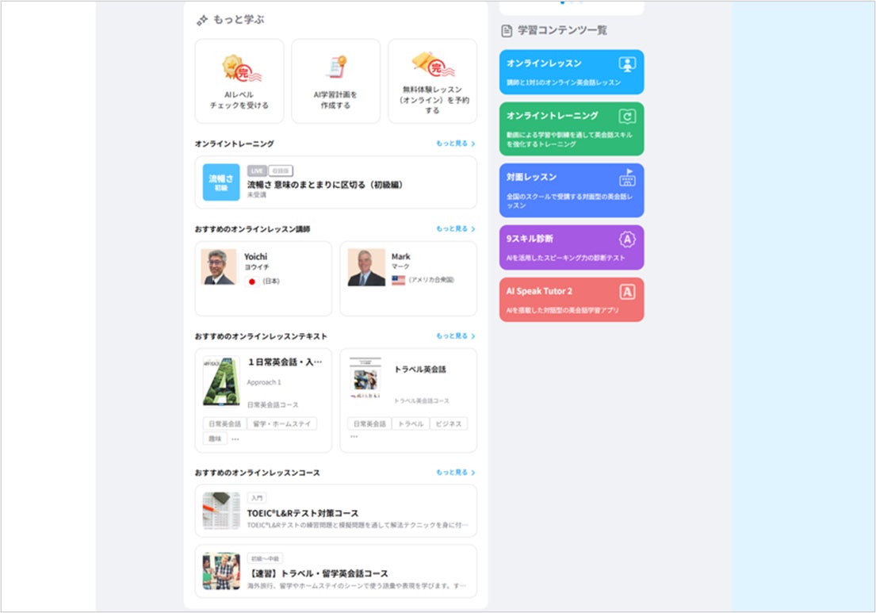Click the Japan flag icon under Yoichi

click(x=251, y=282)
